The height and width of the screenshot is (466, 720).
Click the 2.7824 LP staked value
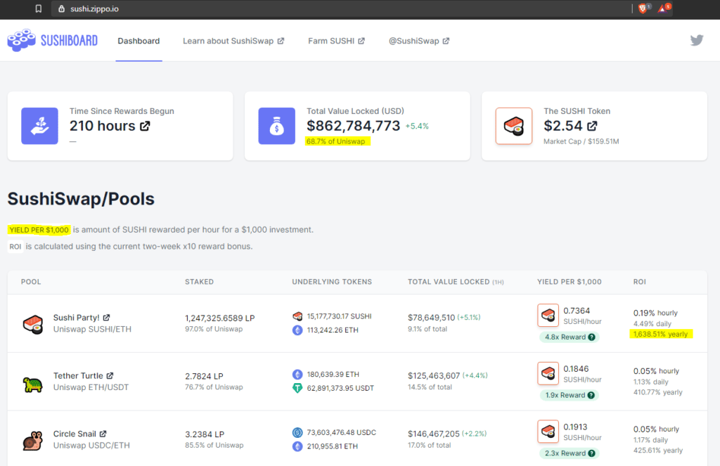[x=205, y=376]
